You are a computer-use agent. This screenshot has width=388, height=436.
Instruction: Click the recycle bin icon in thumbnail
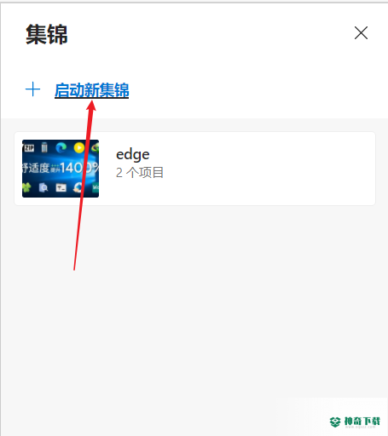click(x=44, y=147)
